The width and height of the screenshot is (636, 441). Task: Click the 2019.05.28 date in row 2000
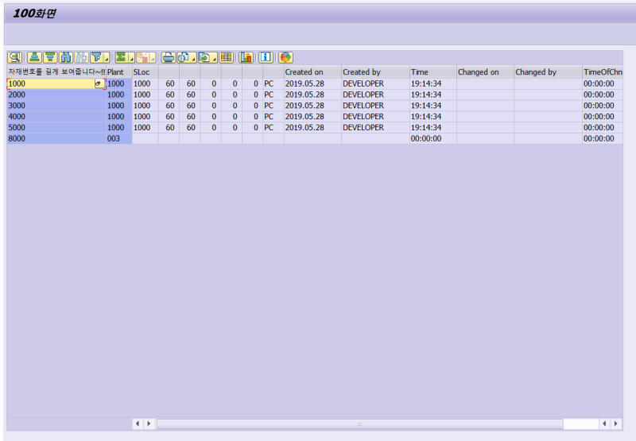pyautogui.click(x=312, y=95)
